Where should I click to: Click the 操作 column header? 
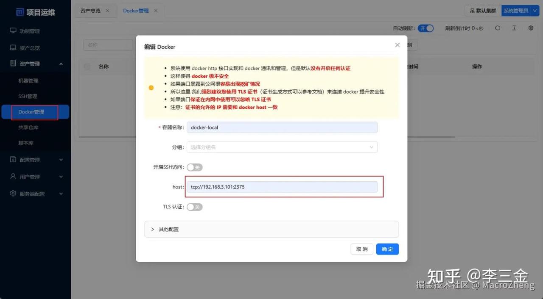(x=477, y=66)
